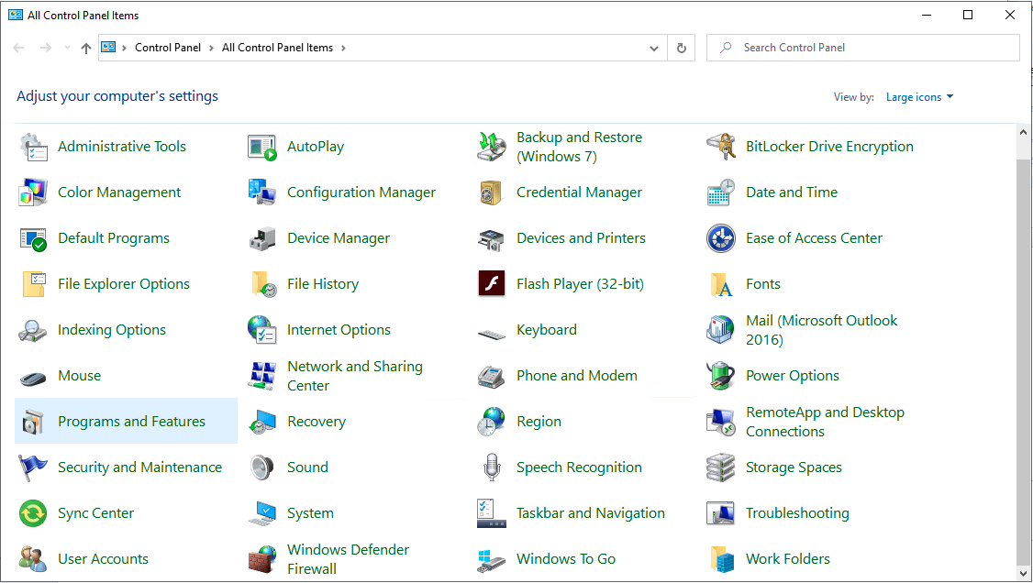Open the Flash Player icon
This screenshot has width=1033, height=583.
(x=492, y=284)
